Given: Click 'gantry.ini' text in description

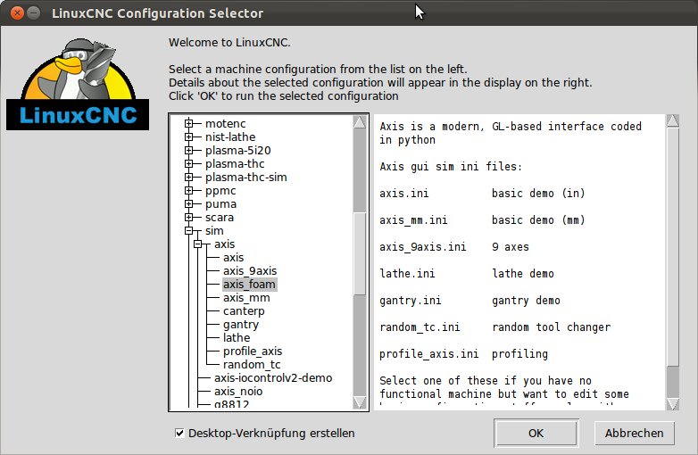Looking at the screenshot, I should (x=410, y=301).
